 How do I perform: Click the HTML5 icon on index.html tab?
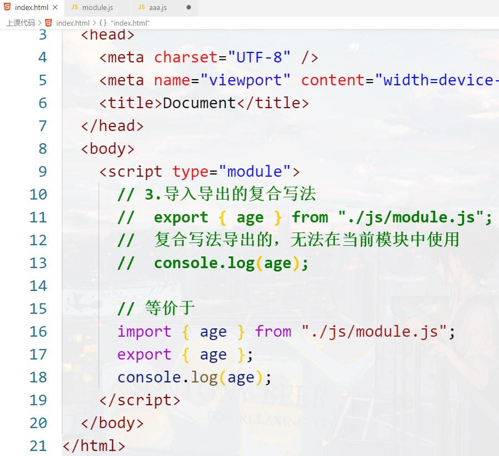[7, 7]
